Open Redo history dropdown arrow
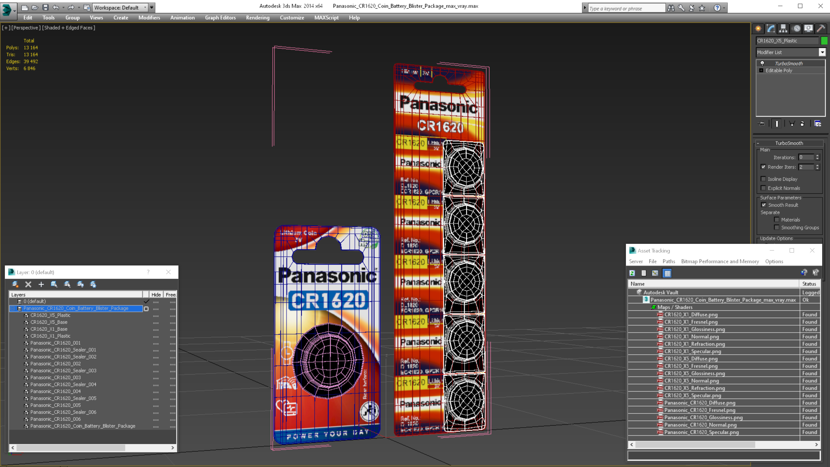The image size is (830, 467). tap(79, 7)
